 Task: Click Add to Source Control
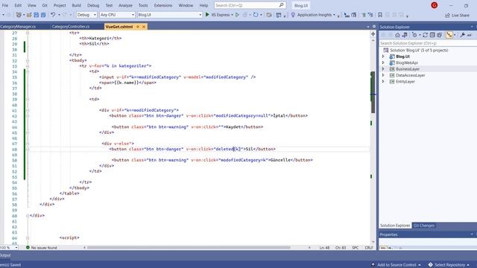(x=397, y=265)
